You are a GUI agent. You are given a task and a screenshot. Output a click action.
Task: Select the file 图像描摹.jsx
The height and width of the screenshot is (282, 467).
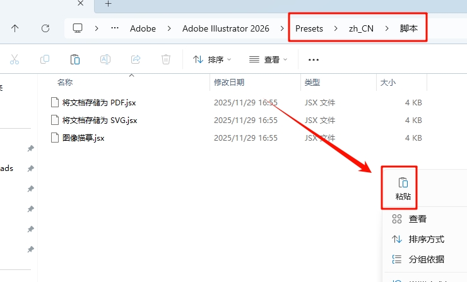83,138
